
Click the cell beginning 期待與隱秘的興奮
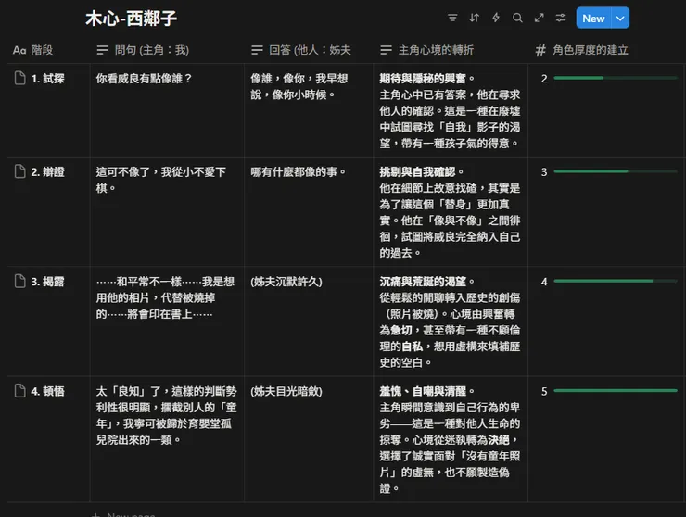tap(451, 110)
